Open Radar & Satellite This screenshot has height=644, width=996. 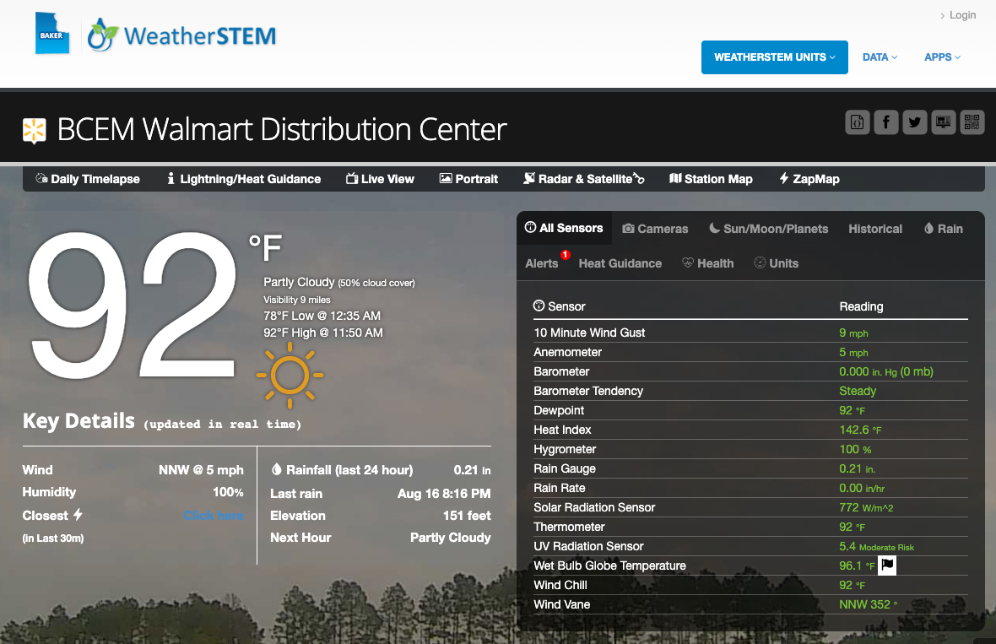[x=583, y=179]
